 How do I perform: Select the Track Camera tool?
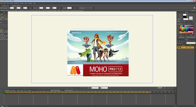pos(1,36)
